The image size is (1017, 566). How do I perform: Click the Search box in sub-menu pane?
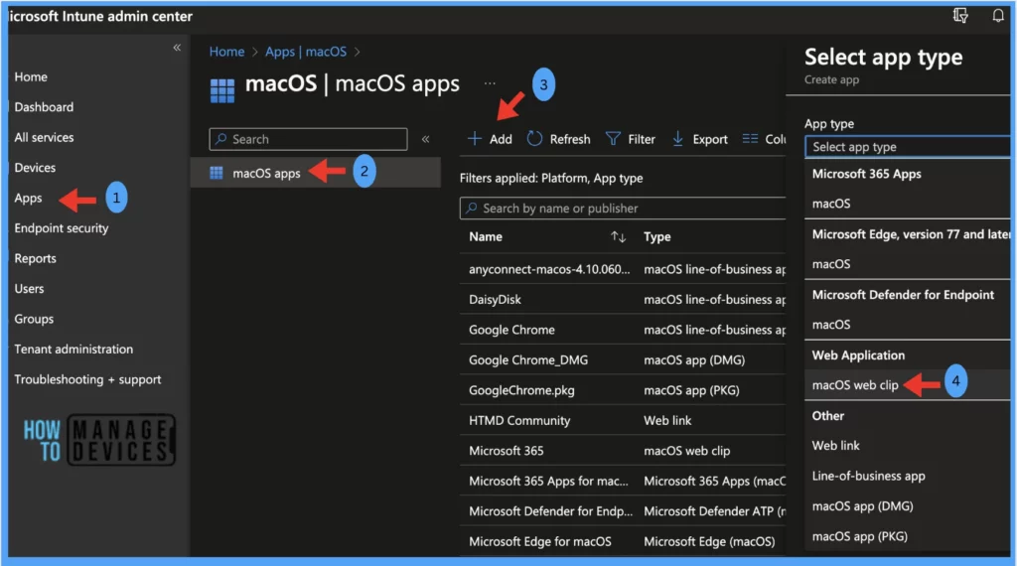point(308,139)
